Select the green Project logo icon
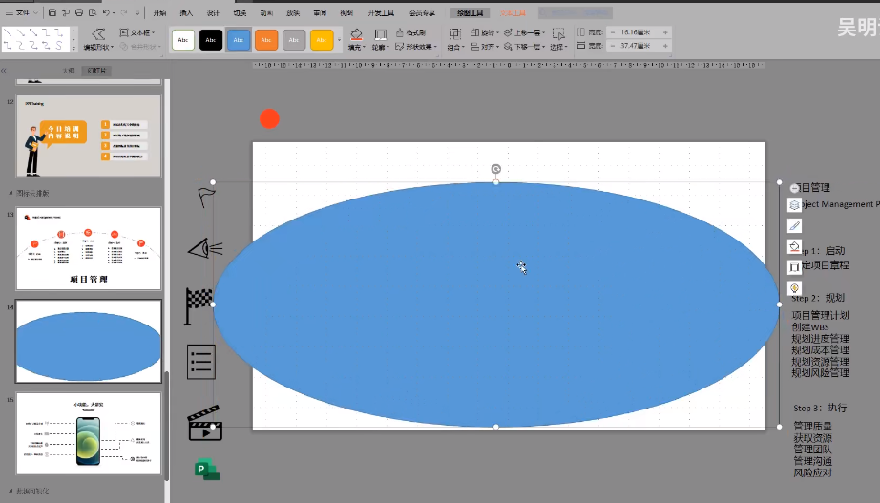880x503 pixels. click(207, 470)
